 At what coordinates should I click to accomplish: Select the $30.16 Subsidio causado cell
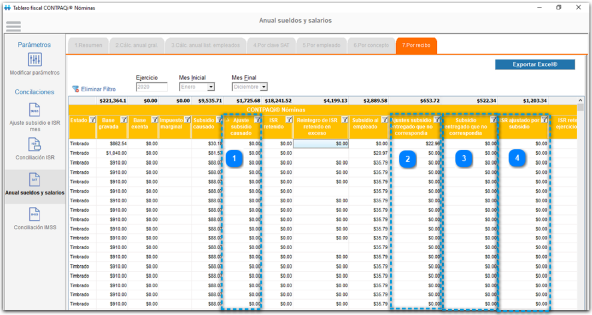(208, 144)
